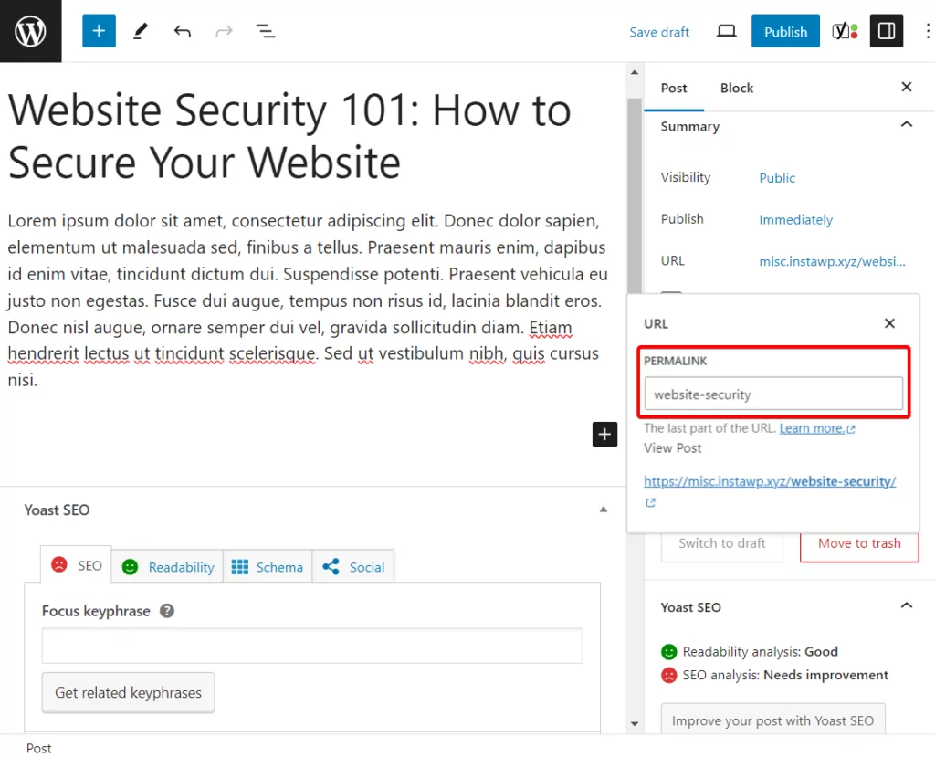Open the Schema tab
The height and width of the screenshot is (757, 935).
click(x=268, y=567)
